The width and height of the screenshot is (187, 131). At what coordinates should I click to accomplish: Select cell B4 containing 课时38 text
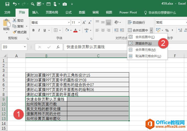[46, 75]
